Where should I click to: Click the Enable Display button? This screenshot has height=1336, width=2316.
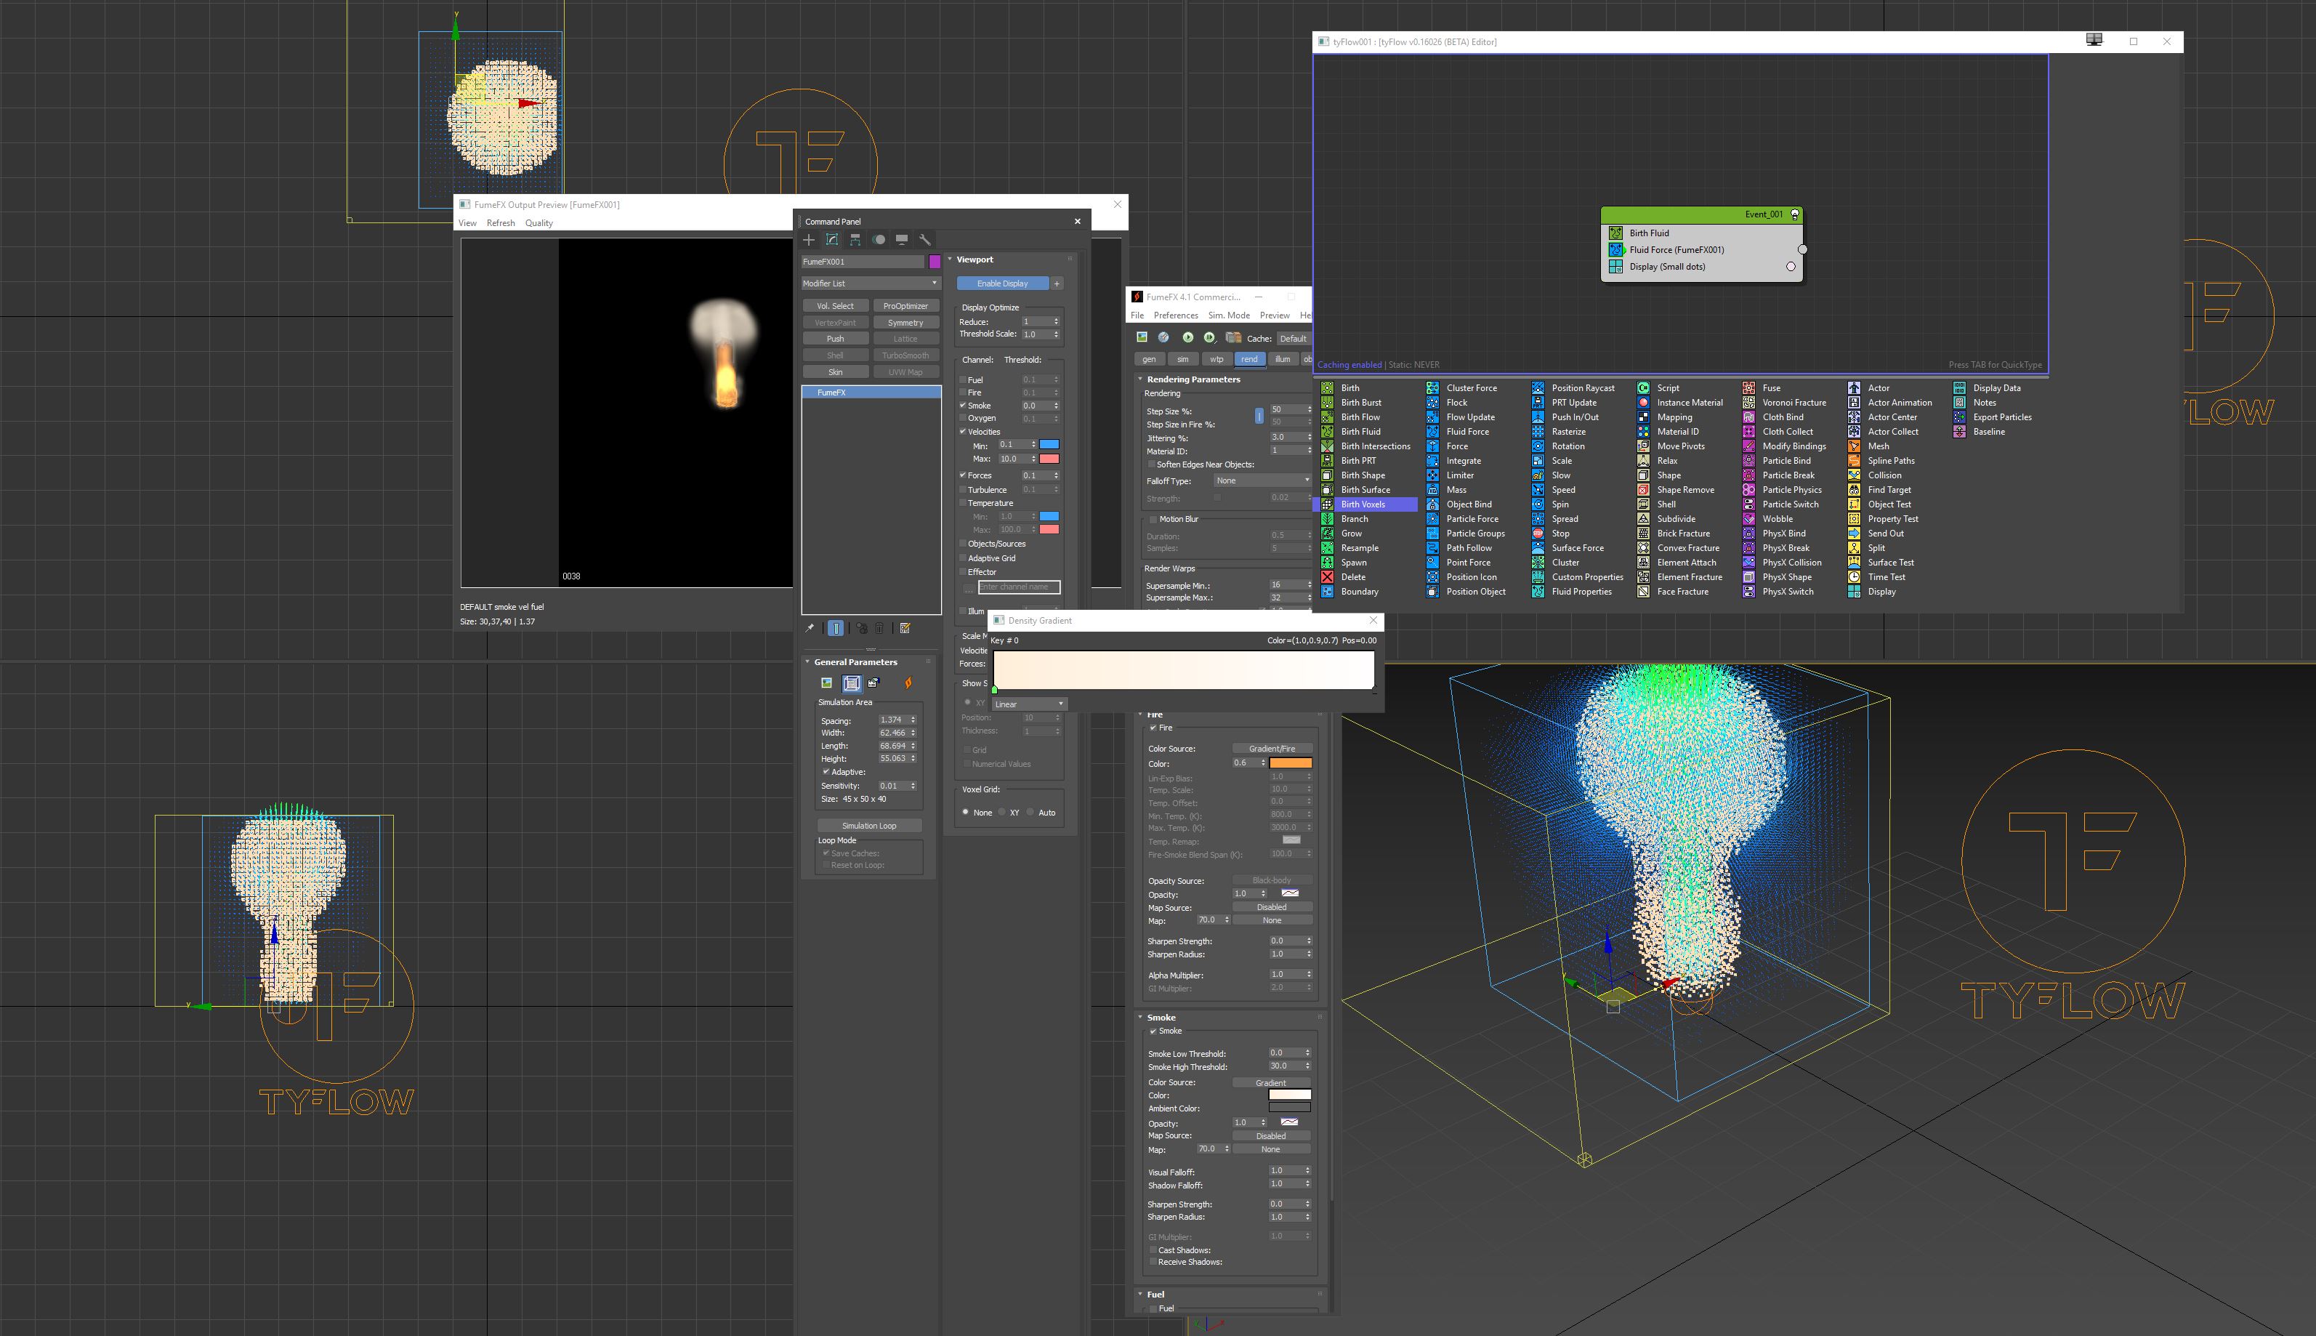[1001, 283]
